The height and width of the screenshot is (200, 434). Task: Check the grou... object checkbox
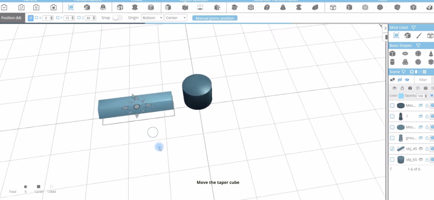[x=392, y=138]
